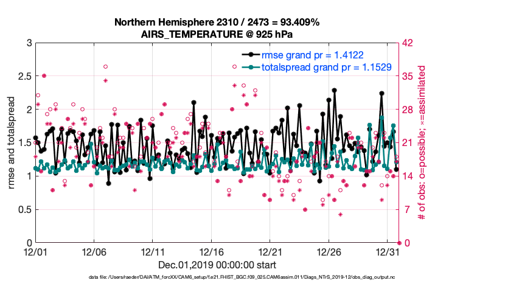Click the 12/01 x-axis tick label

pyautogui.click(x=35, y=251)
